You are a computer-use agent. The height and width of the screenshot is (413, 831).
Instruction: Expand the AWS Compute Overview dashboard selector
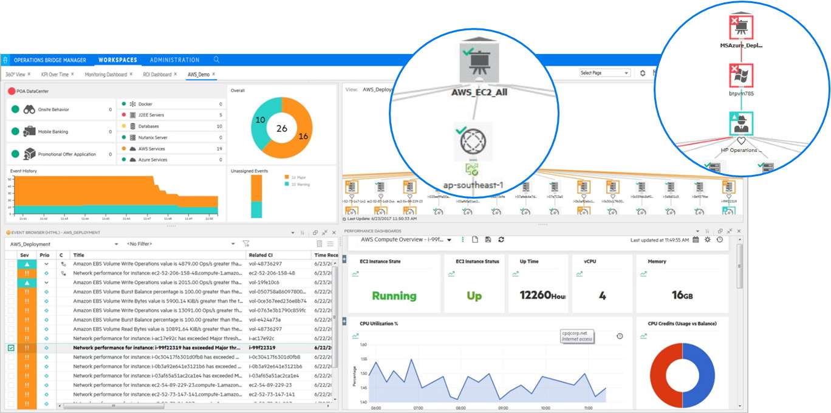tap(448, 239)
